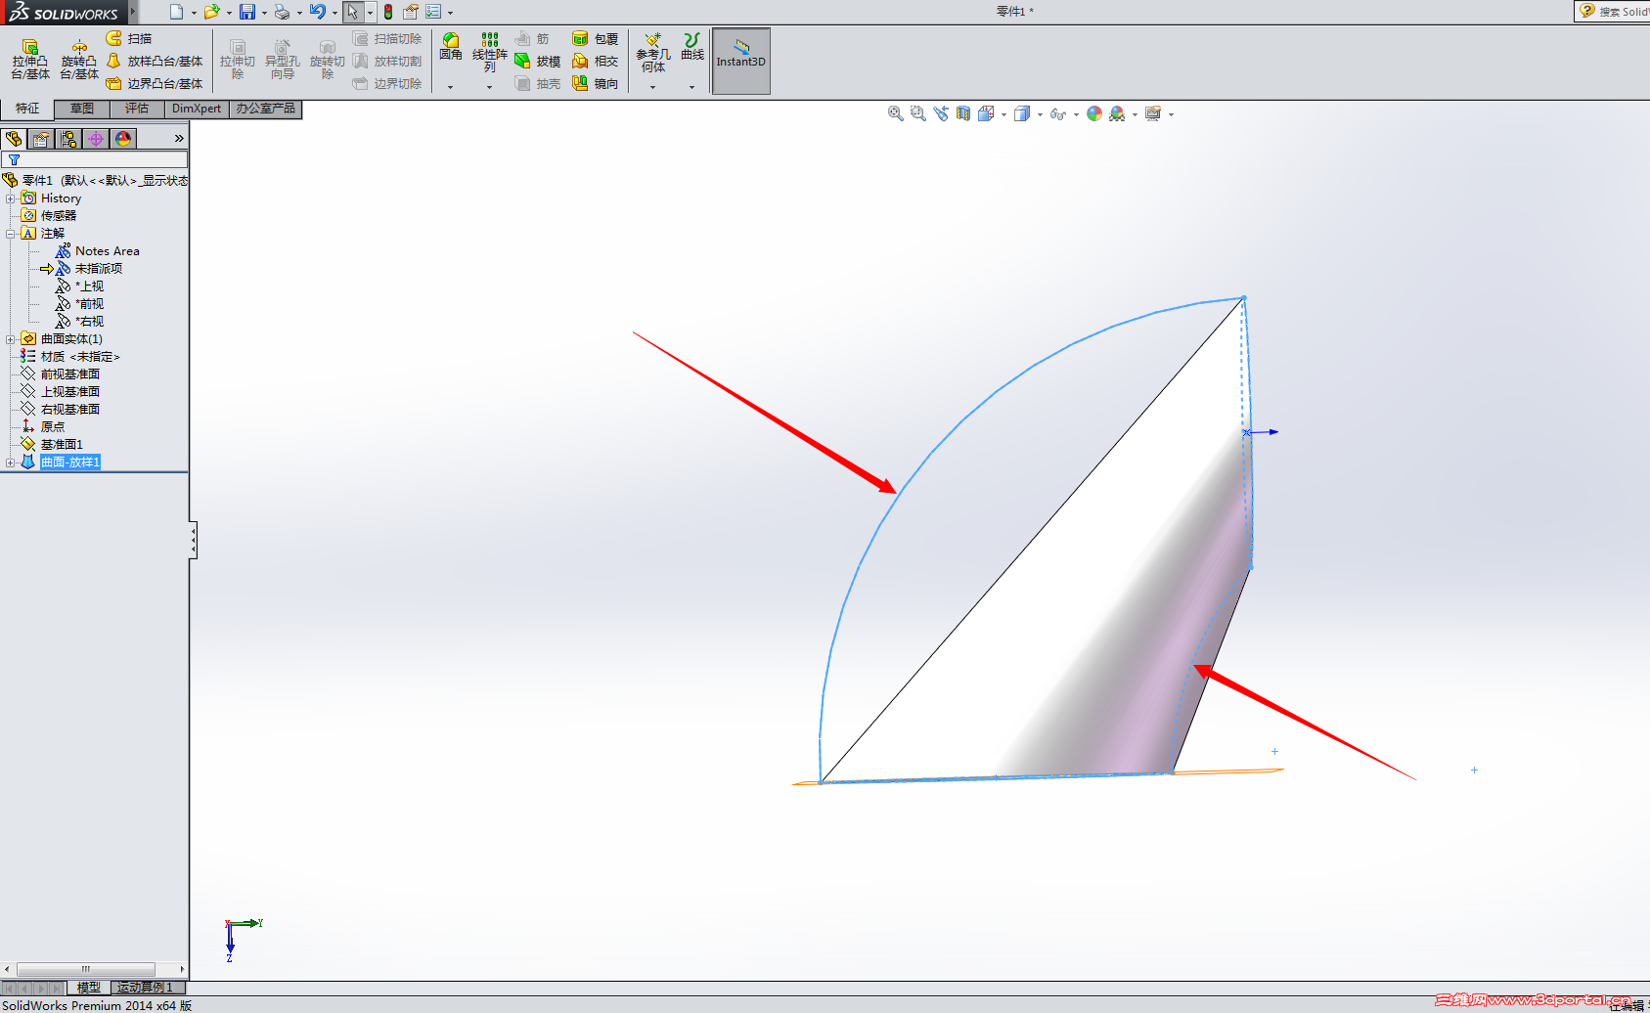Viewport: 1650px width, 1013px height.
Task: Choose the 扫描 sweep tool
Action: [129, 38]
